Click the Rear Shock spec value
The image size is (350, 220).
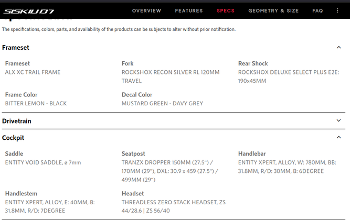288,76
